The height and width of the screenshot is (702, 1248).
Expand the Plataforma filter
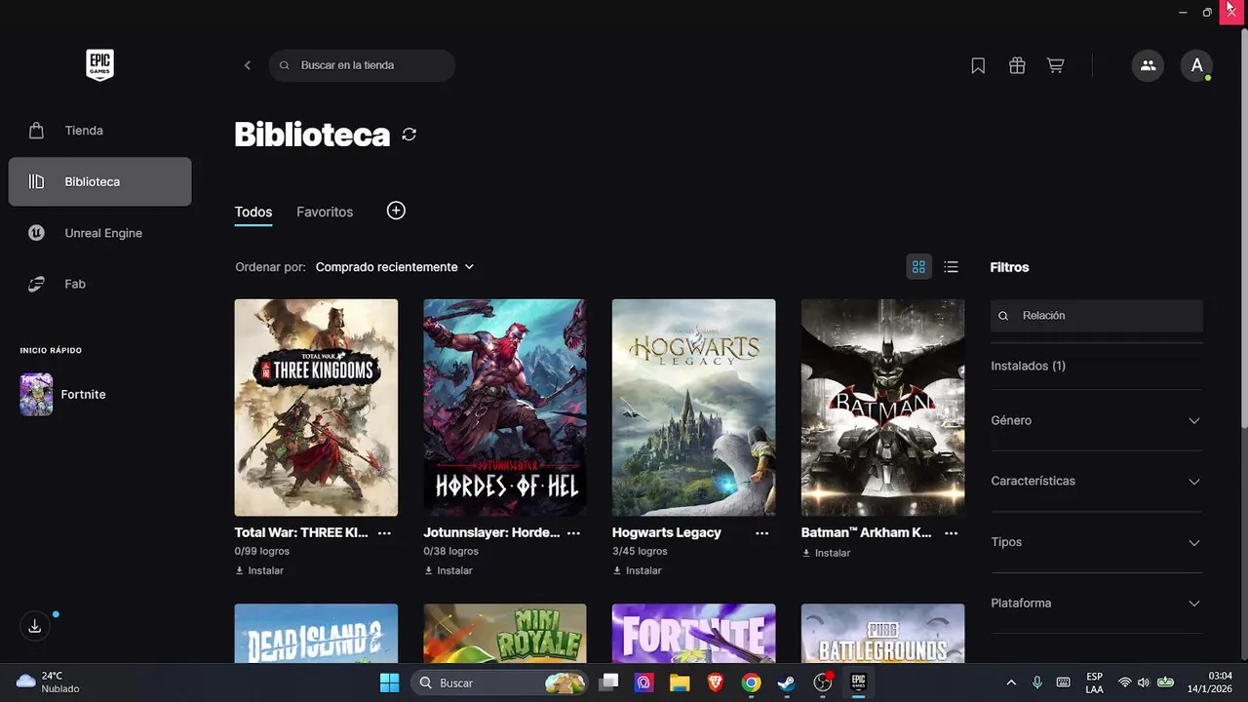point(1097,604)
